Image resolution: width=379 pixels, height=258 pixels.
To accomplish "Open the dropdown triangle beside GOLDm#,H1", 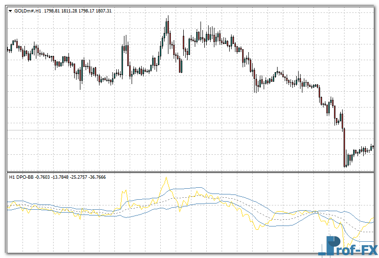I will [x=10, y=11].
